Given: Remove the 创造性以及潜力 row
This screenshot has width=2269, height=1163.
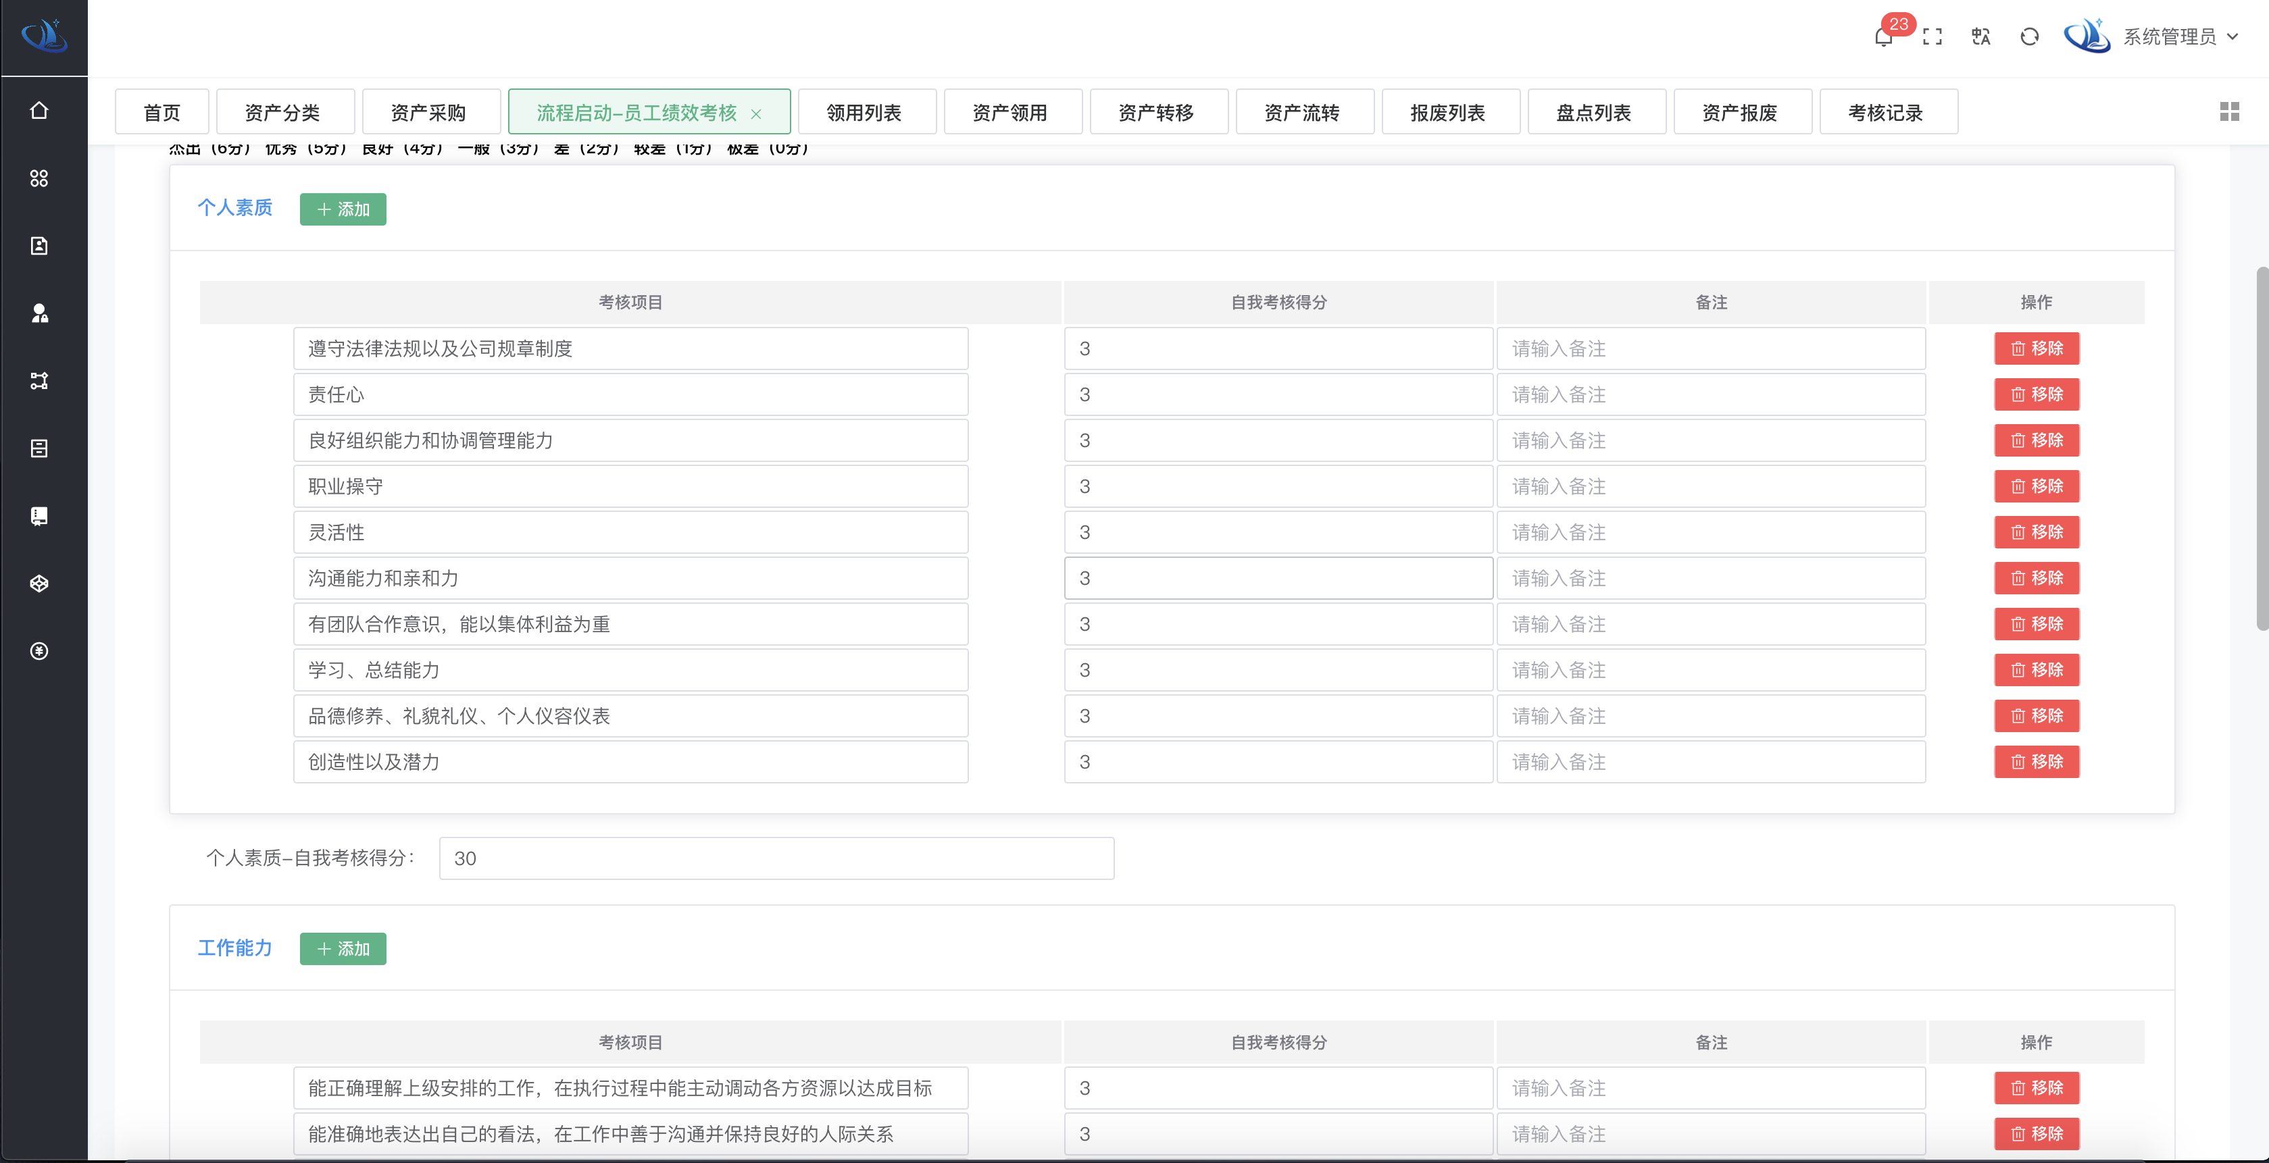Looking at the screenshot, I should (2037, 762).
